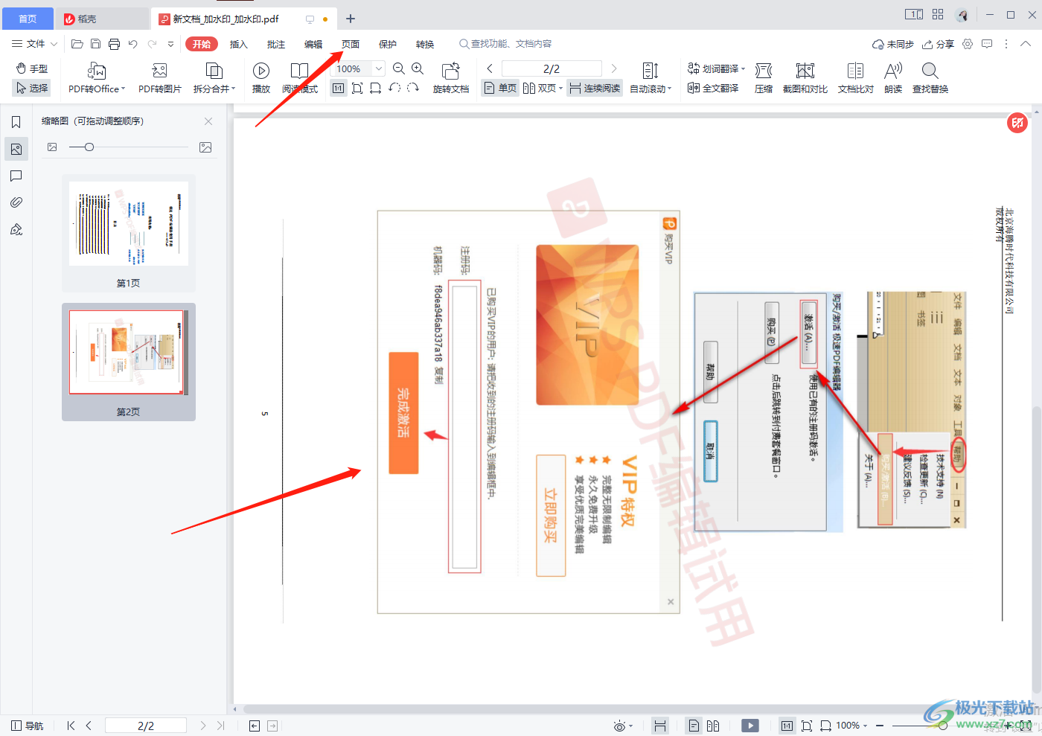The width and height of the screenshot is (1042, 736).
Task: Undo the last action
Action: [x=132, y=44]
